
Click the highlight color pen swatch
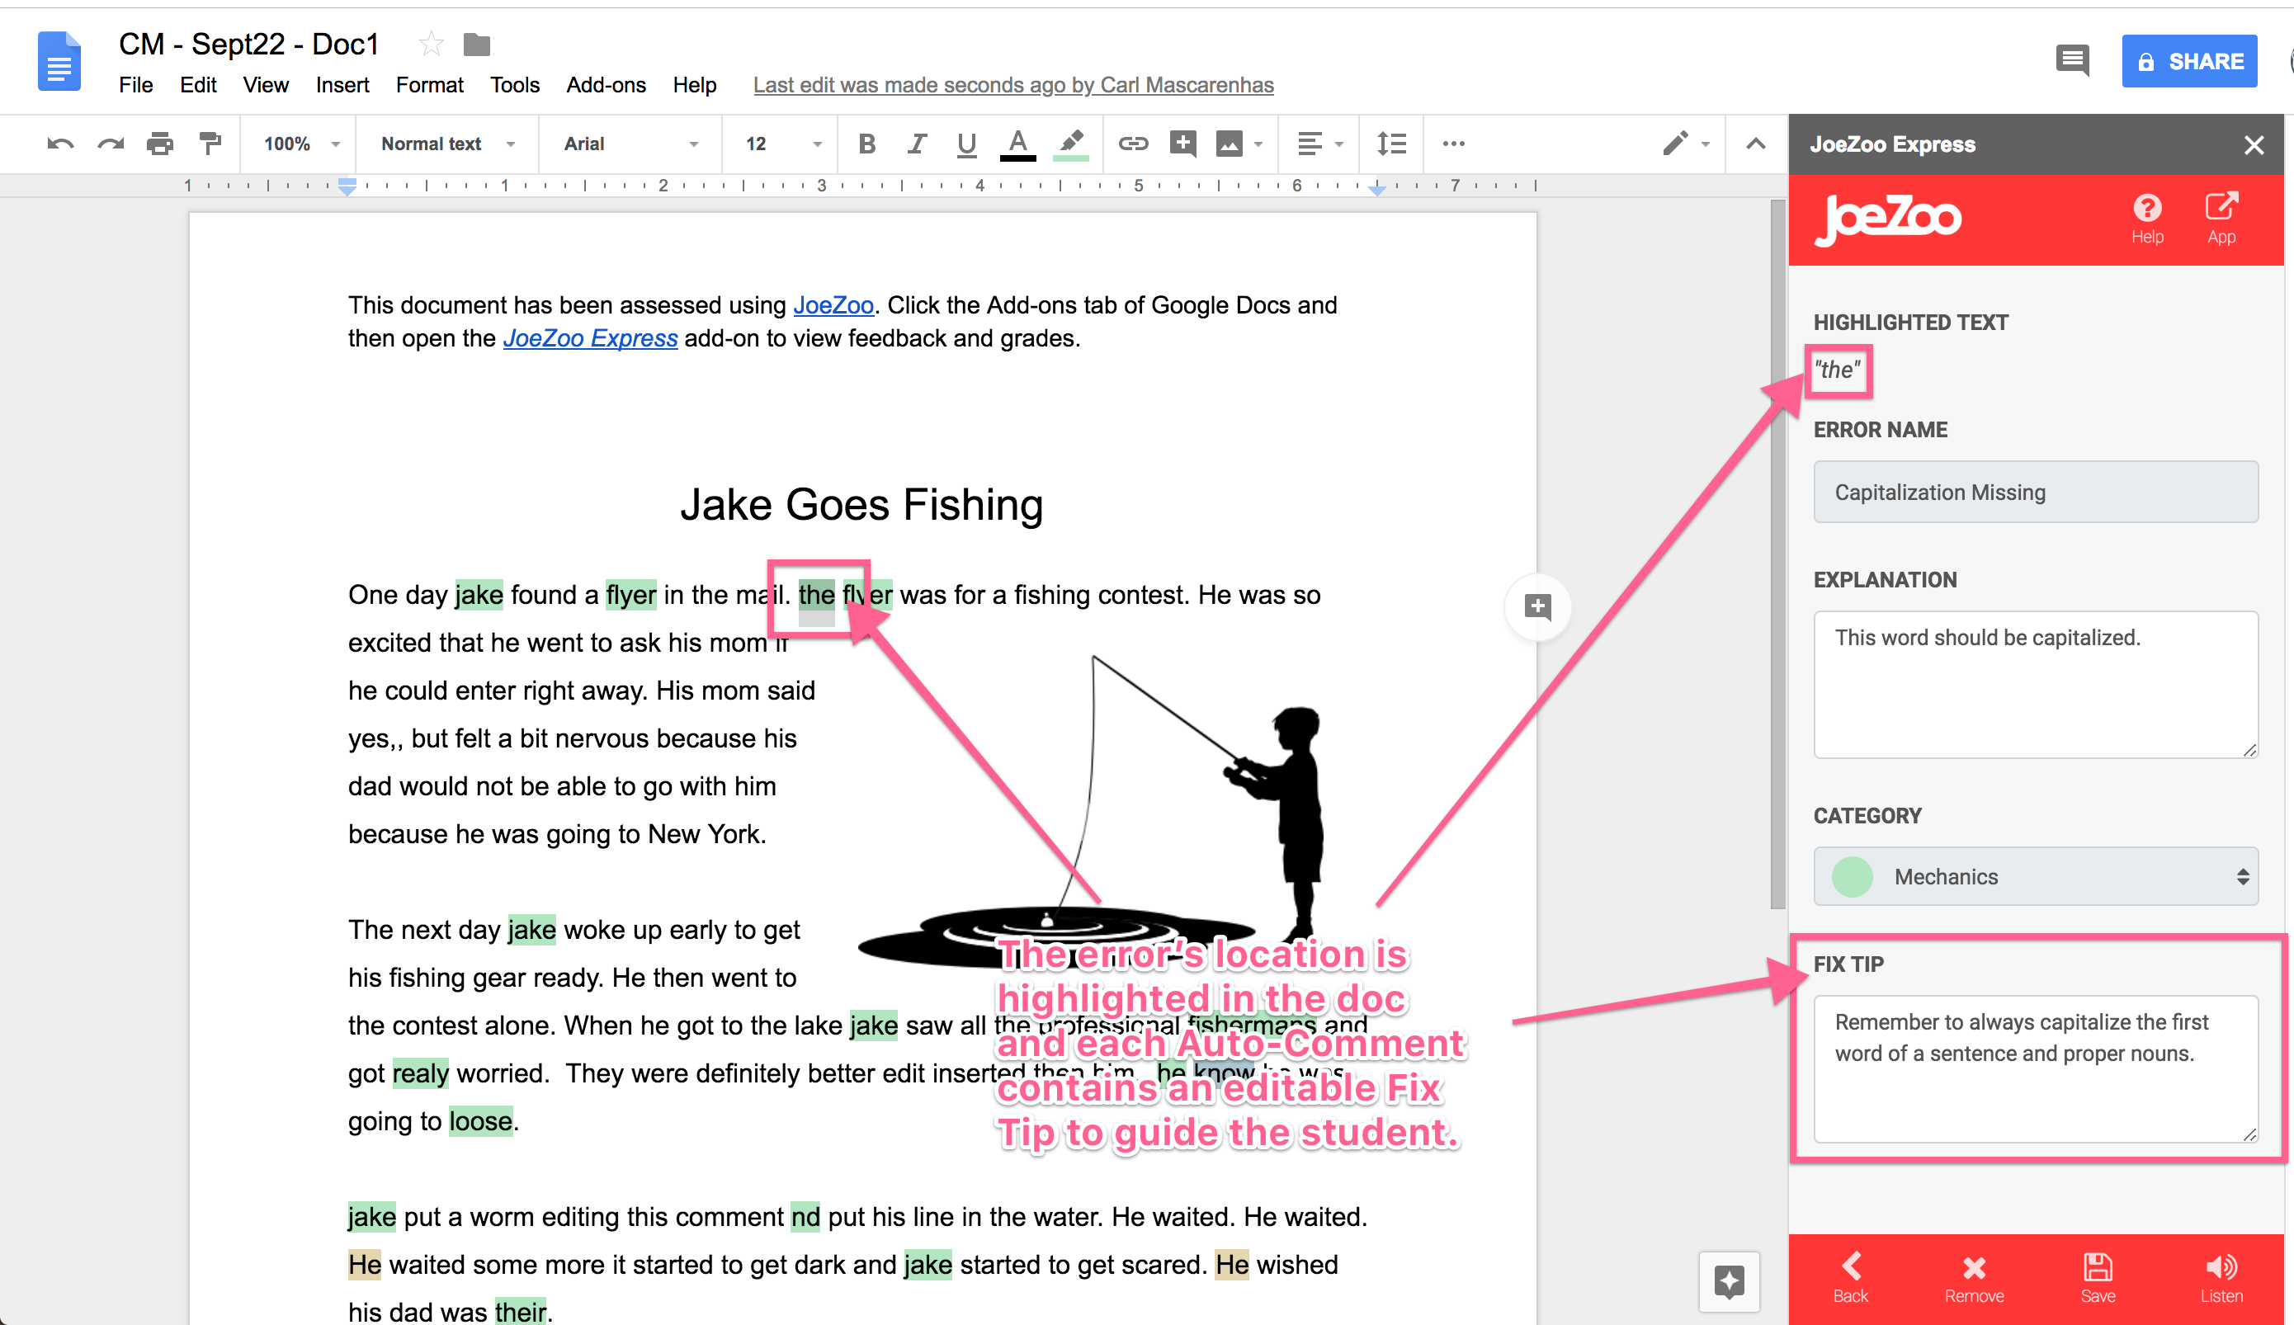1070,144
